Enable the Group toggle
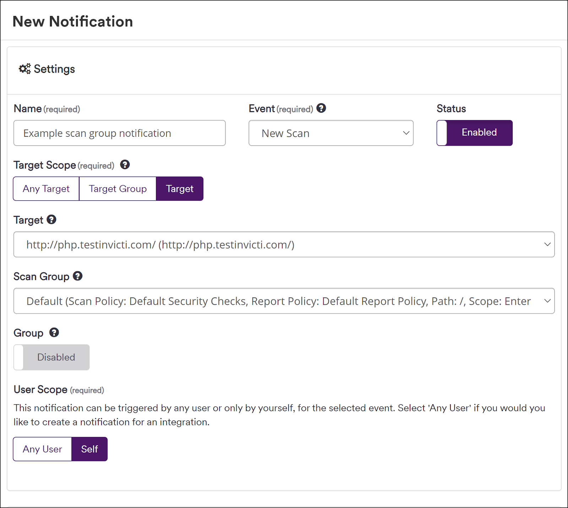 (51, 357)
